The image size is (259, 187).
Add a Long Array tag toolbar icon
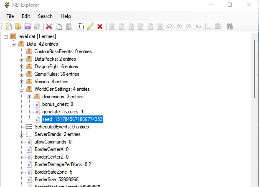click(x=189, y=26)
